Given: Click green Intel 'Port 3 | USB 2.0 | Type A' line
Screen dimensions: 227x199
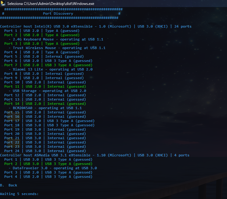Looking at the screenshot, I should click(x=42, y=44).
